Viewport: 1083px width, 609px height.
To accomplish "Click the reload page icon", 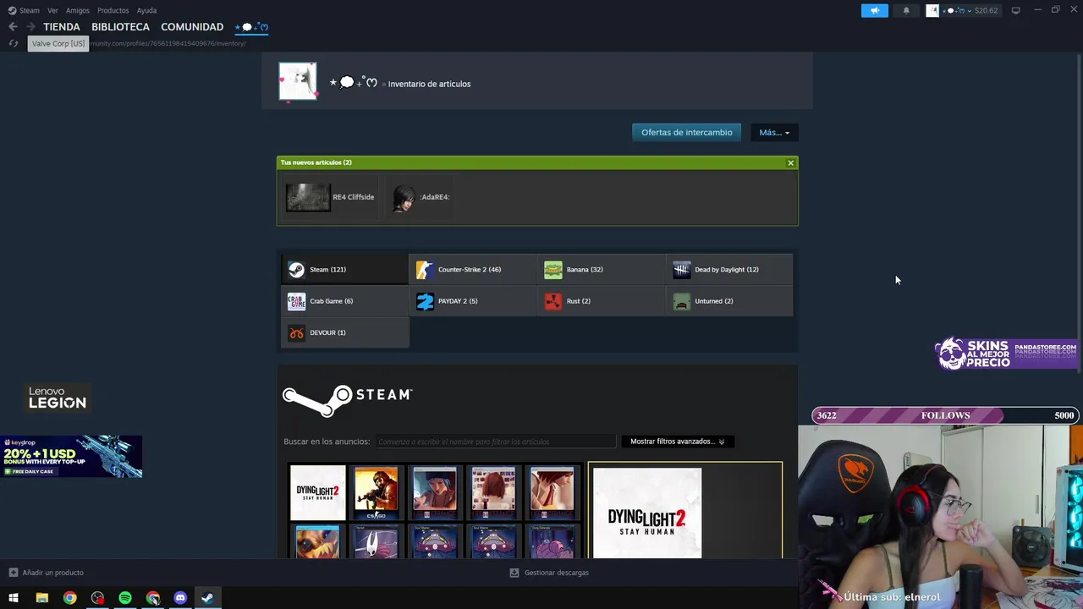I will pos(13,43).
